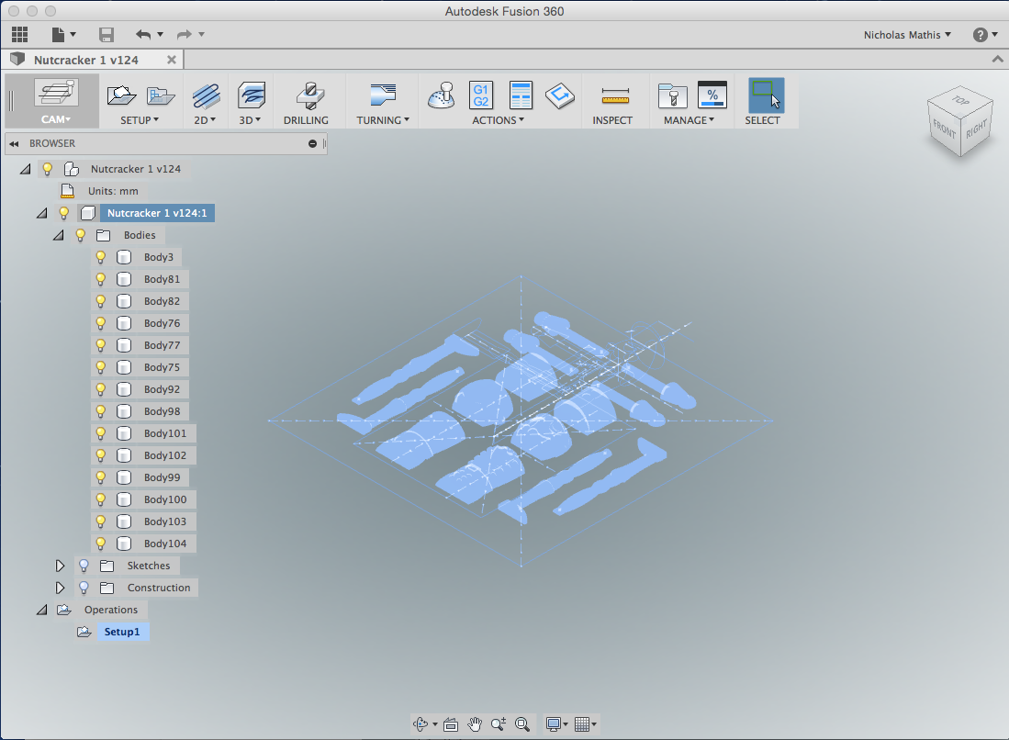Open Display Settings monitor icon
The width and height of the screenshot is (1009, 740).
[x=554, y=724]
